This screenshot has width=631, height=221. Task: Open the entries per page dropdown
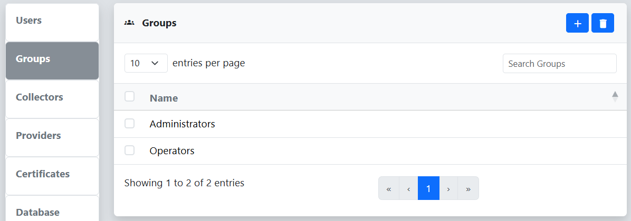click(x=146, y=63)
